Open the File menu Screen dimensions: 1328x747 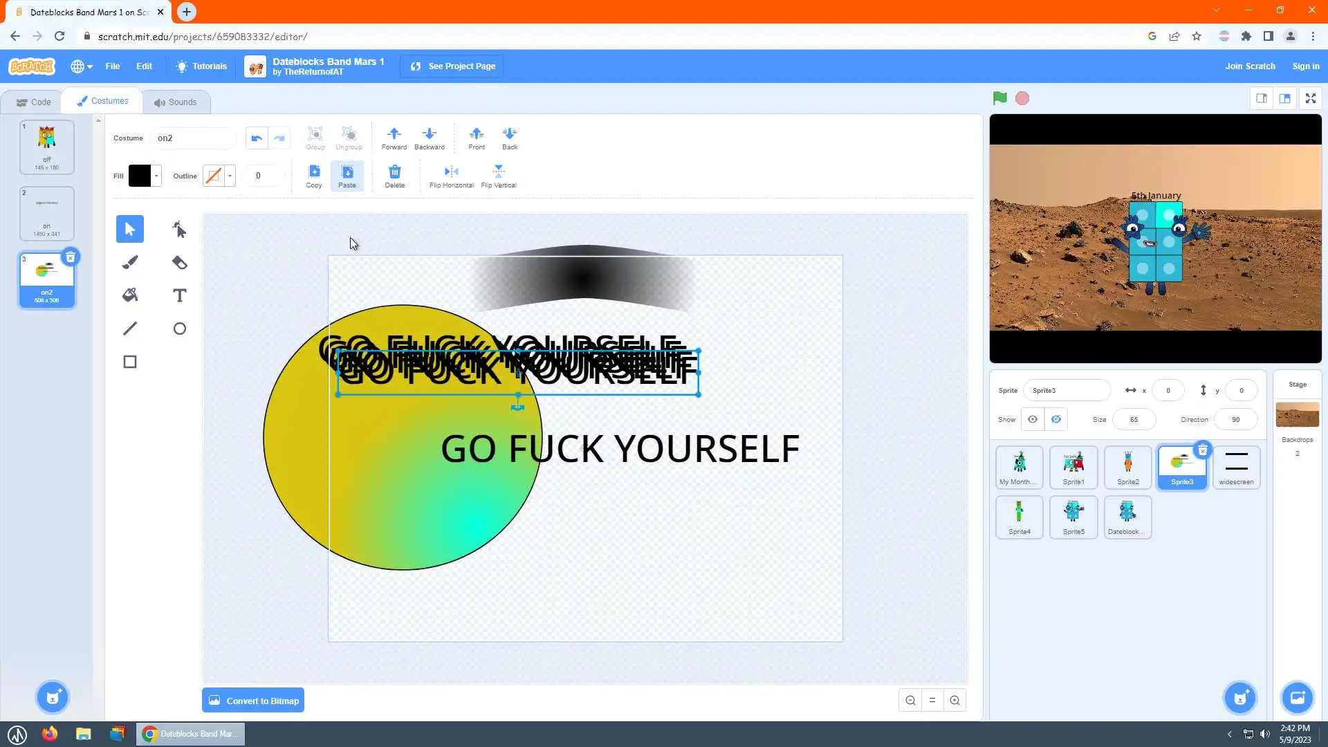[x=112, y=66]
